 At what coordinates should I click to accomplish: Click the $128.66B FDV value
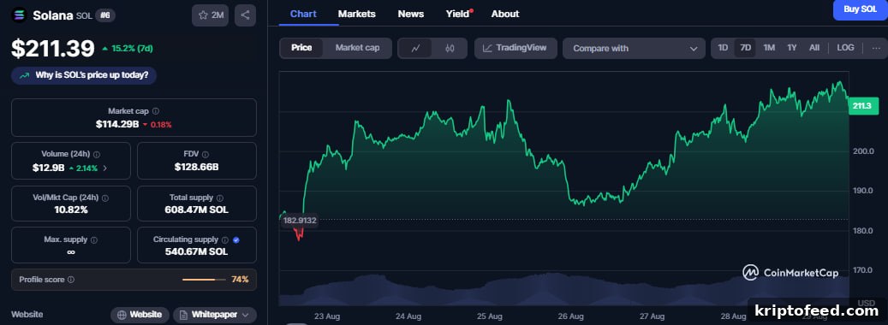click(196, 168)
